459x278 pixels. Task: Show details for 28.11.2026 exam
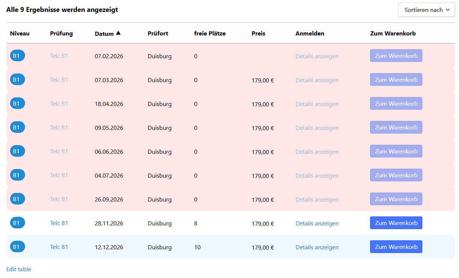[317, 224]
